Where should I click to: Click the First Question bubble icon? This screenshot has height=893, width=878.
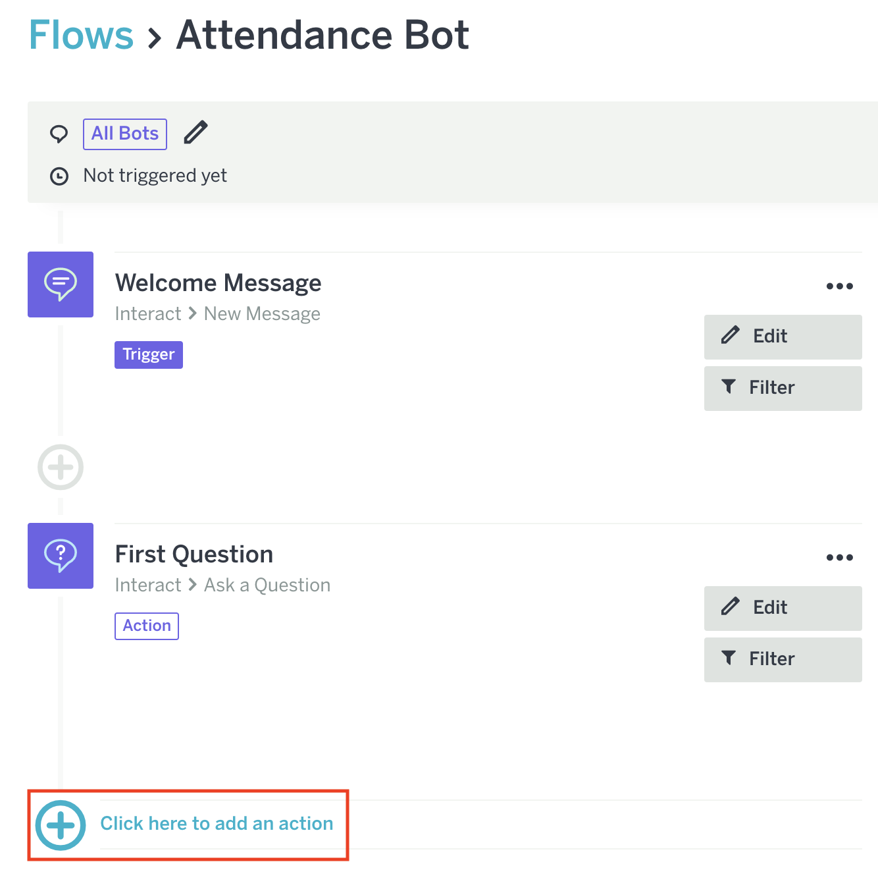61,556
